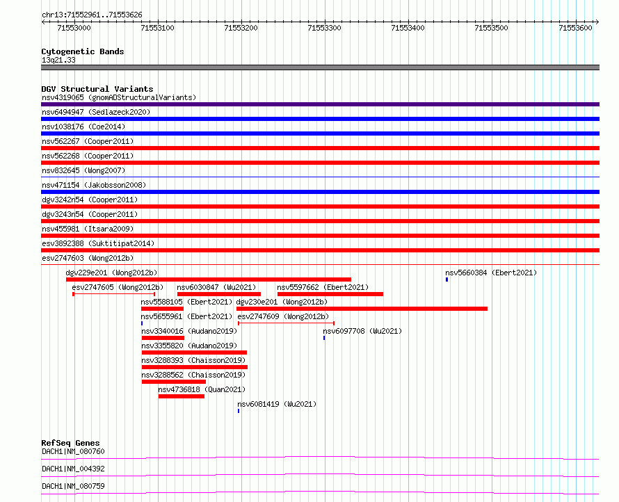
Task: Select the red bar under nsv3340016
Action: point(163,338)
